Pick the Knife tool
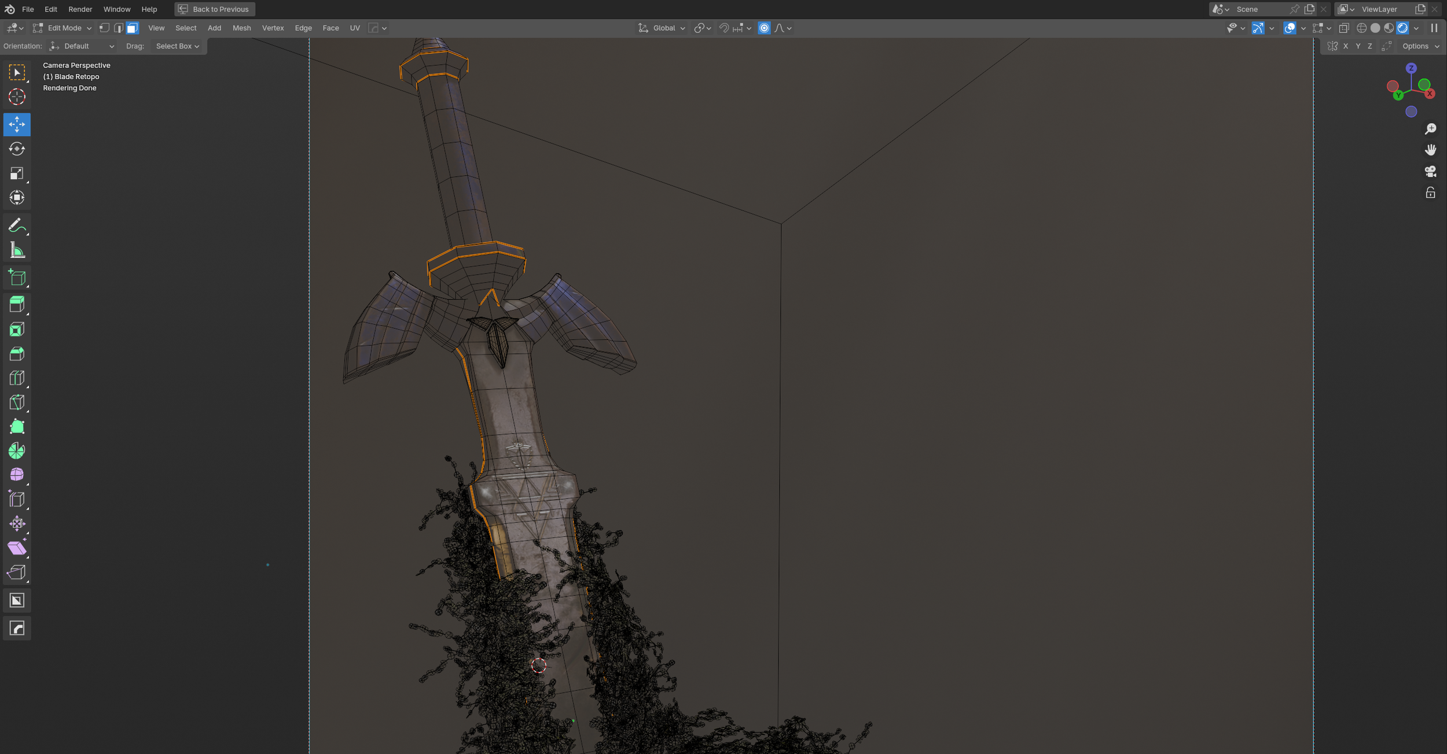This screenshot has height=754, width=1447. pos(17,402)
